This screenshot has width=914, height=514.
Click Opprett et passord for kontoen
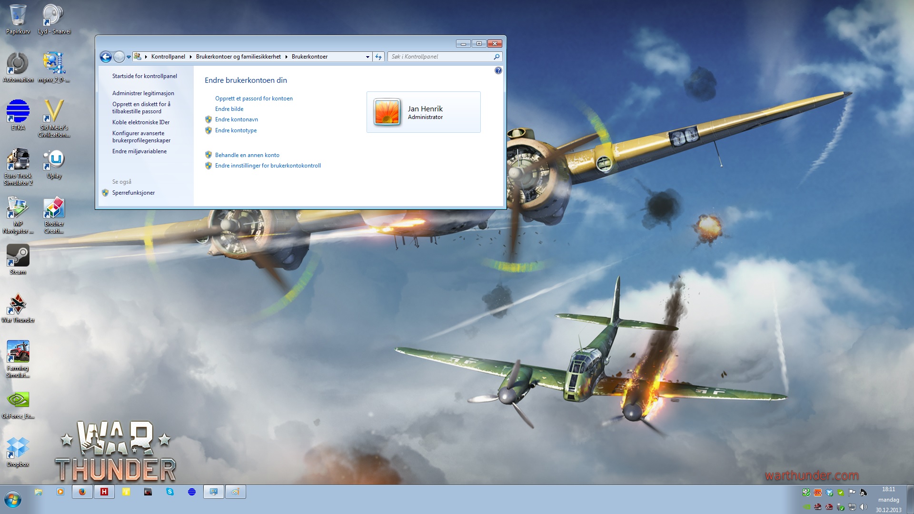pyautogui.click(x=254, y=99)
